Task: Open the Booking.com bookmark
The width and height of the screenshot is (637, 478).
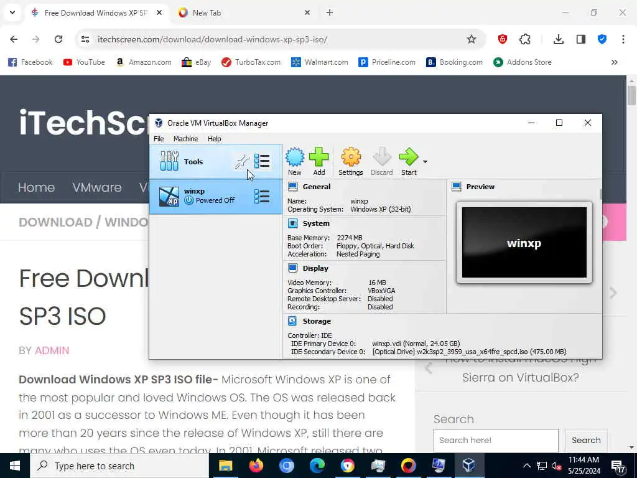Action: (x=455, y=62)
